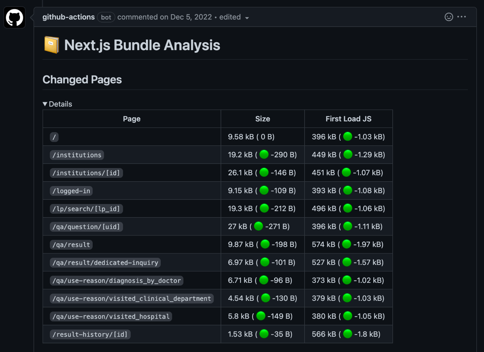484x352 pixels.
Task: Click the 380 kB first load value
Action: 324,317
